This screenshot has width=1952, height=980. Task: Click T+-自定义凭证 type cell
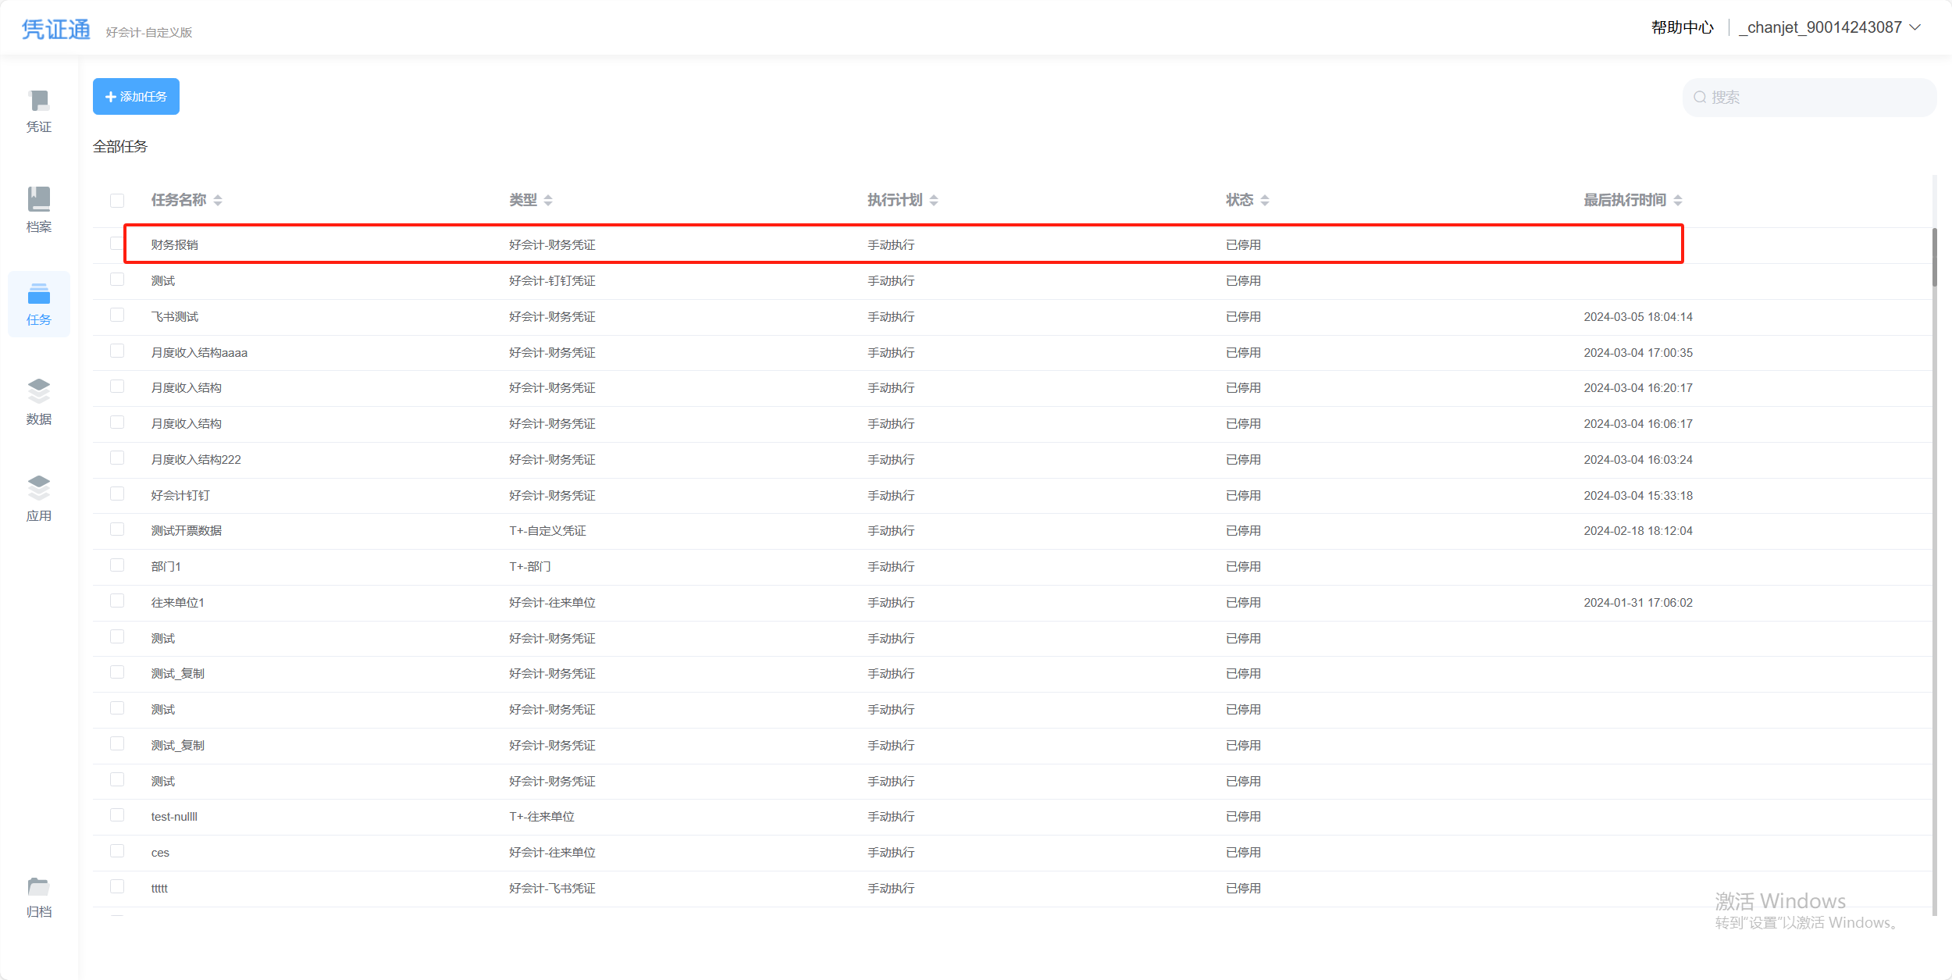[547, 531]
